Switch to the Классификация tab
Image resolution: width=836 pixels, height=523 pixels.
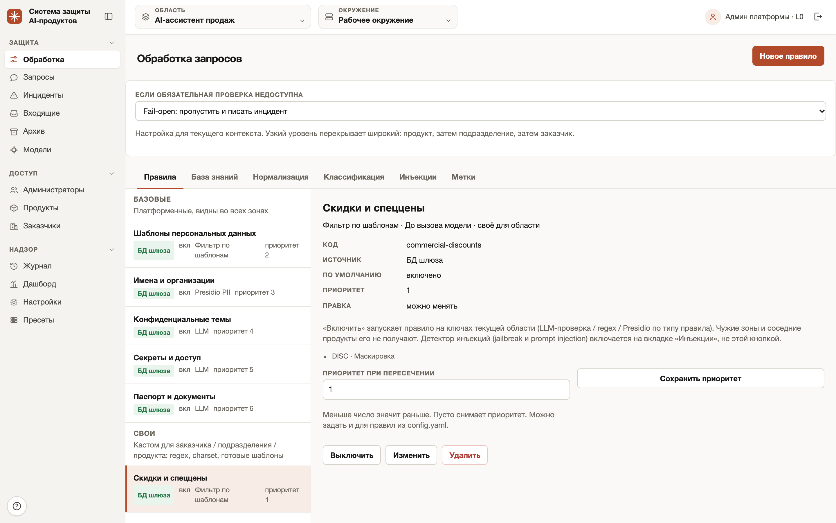click(x=354, y=177)
